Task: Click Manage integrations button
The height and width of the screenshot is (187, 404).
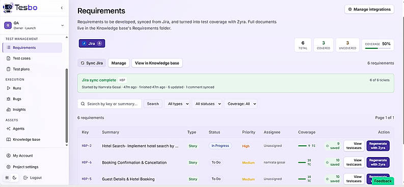Action: 369,9
